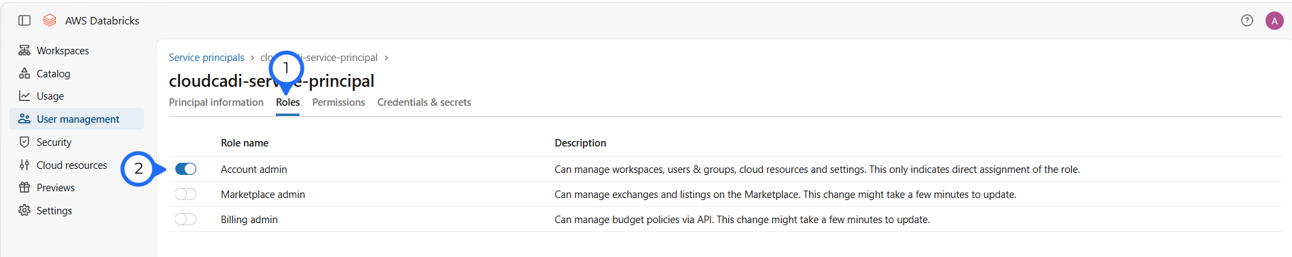Collapse the sidebar panel icon

coord(24,20)
